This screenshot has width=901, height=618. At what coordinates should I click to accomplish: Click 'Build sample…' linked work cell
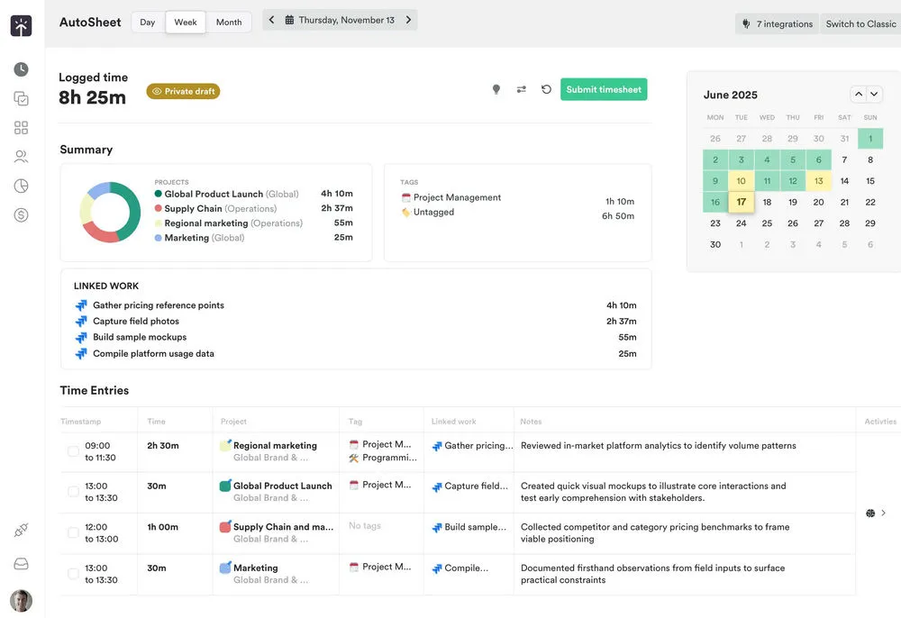[x=469, y=527]
